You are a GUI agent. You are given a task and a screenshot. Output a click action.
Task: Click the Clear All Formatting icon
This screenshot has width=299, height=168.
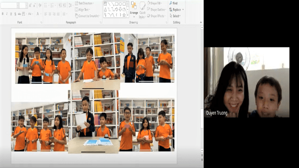pyautogui.click(x=40, y=5)
